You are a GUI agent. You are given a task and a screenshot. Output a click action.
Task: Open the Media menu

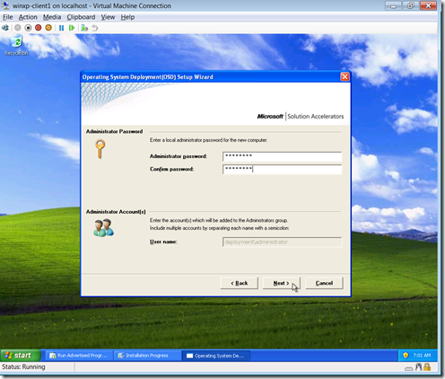[x=52, y=17]
